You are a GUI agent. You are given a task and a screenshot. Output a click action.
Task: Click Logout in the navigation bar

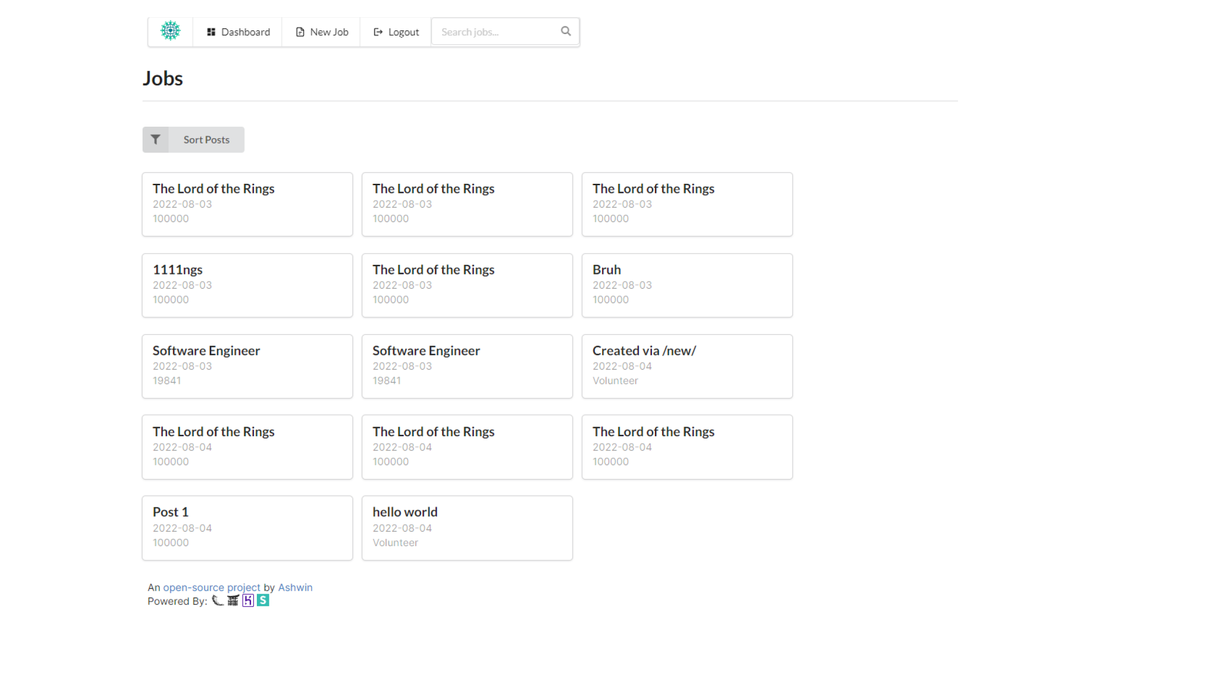coord(396,32)
